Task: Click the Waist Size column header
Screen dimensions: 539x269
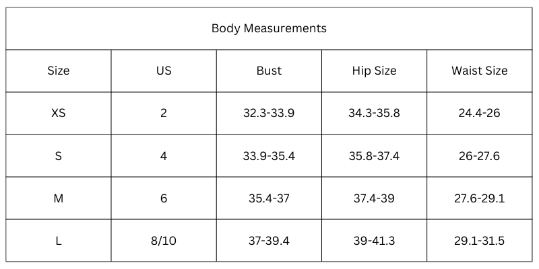Action: (x=479, y=71)
